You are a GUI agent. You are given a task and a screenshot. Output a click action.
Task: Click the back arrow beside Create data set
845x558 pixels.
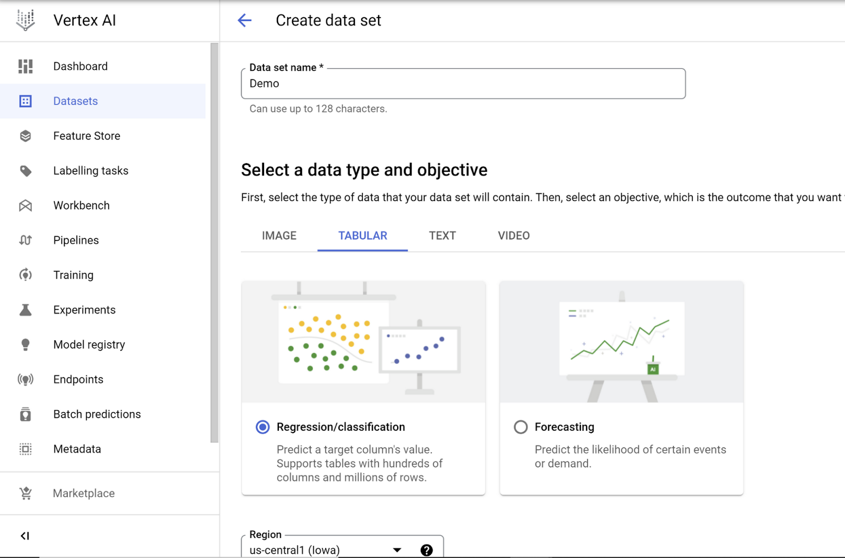(245, 21)
